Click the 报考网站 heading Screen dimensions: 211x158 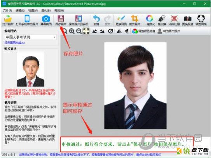tap(10, 31)
